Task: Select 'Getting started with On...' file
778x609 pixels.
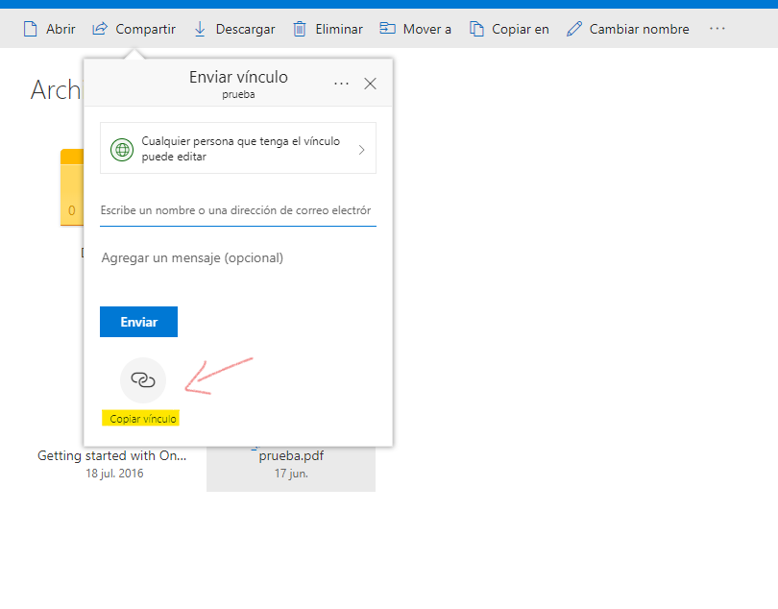Action: (x=112, y=455)
